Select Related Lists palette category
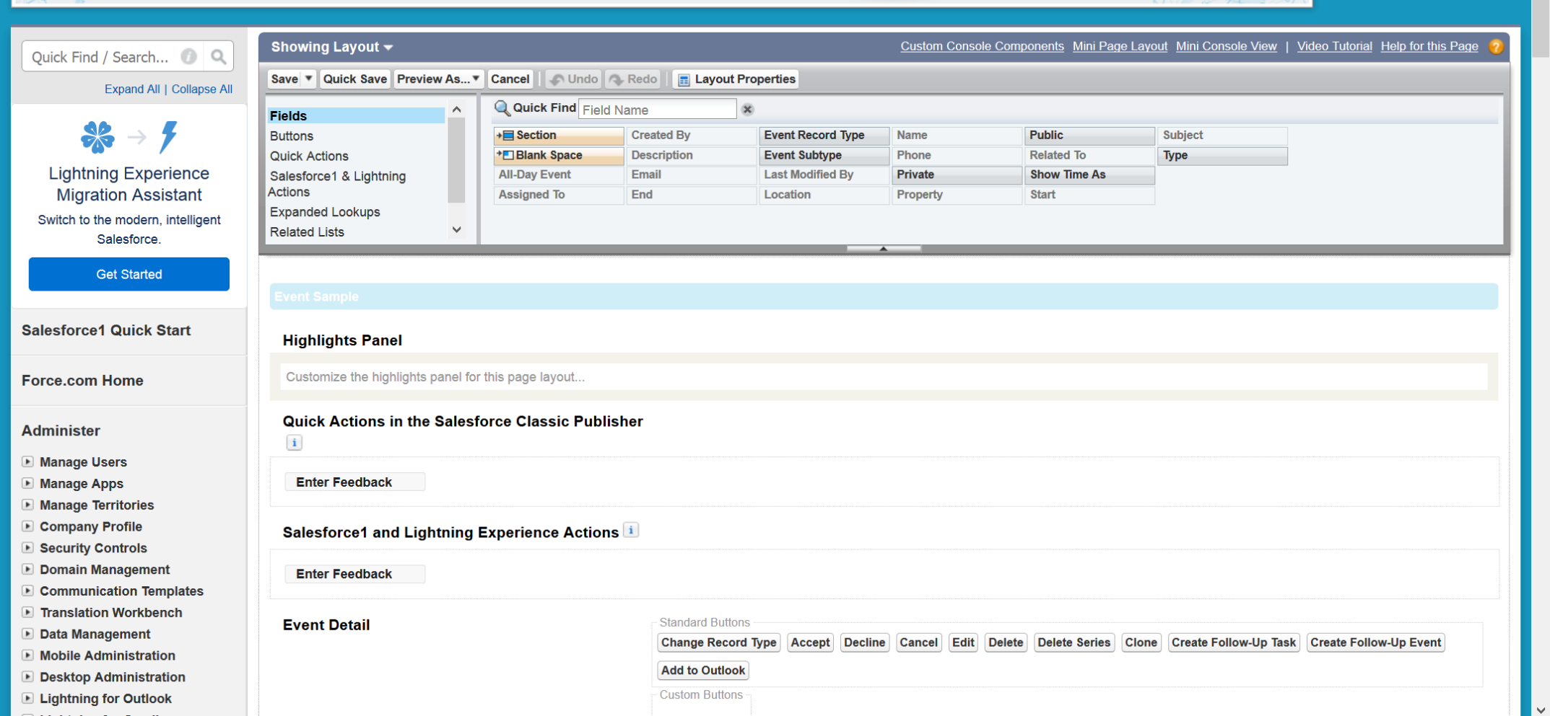The height and width of the screenshot is (716, 1550). (x=307, y=232)
